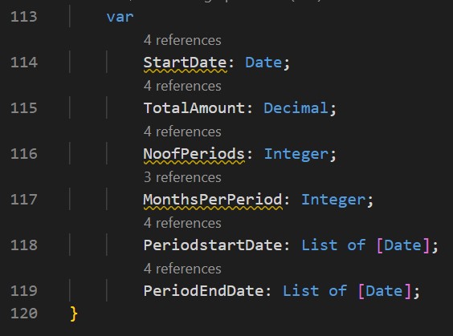453x336 pixels.
Task: Place the cursor in the underlined NoofPeriods identifier
Action: pyautogui.click(x=194, y=154)
